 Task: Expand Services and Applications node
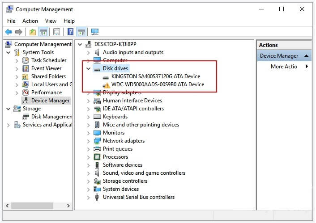click(8, 125)
